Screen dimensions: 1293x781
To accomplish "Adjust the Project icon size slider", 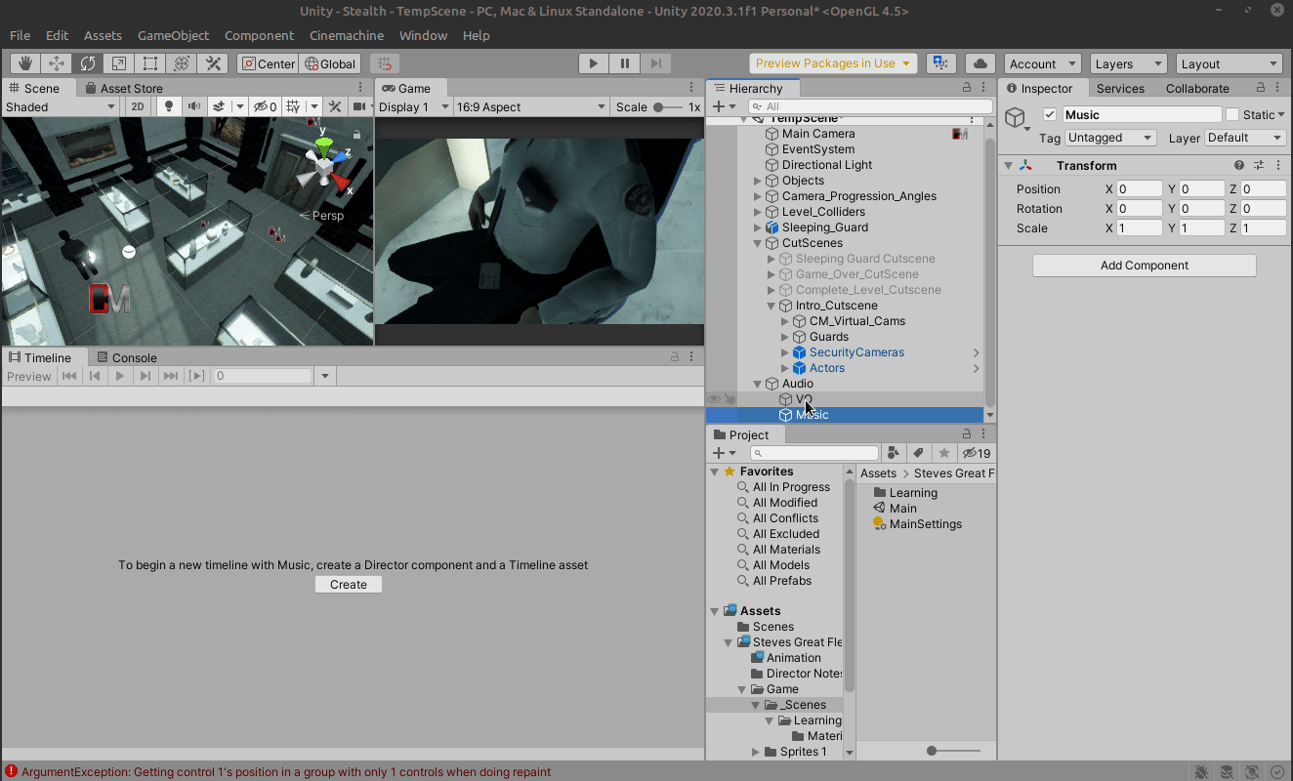I will [954, 751].
